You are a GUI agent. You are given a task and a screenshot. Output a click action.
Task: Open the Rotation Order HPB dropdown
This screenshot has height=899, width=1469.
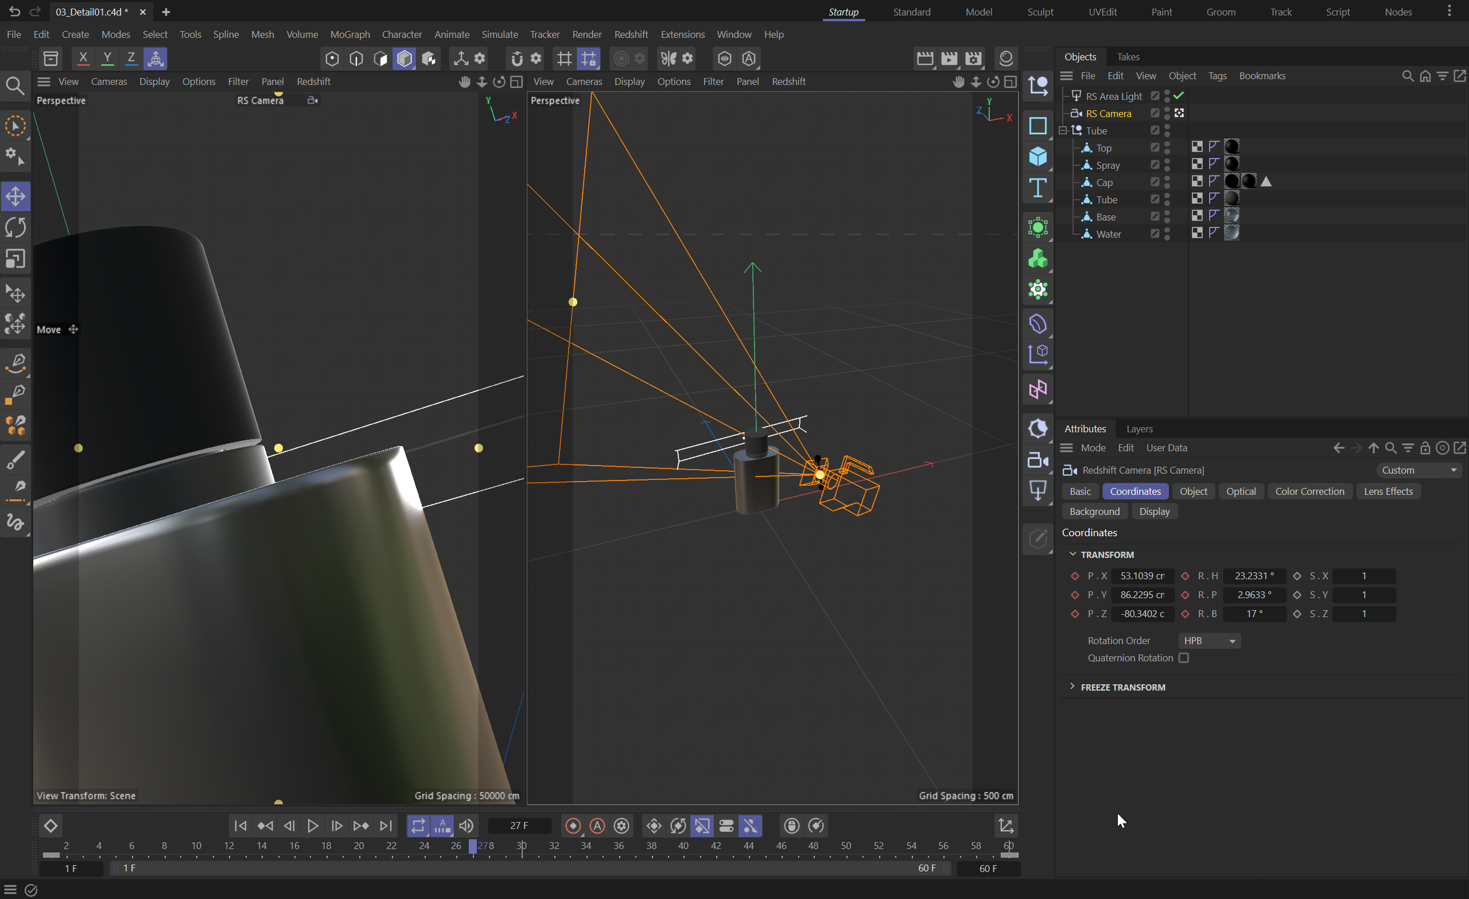(1209, 640)
